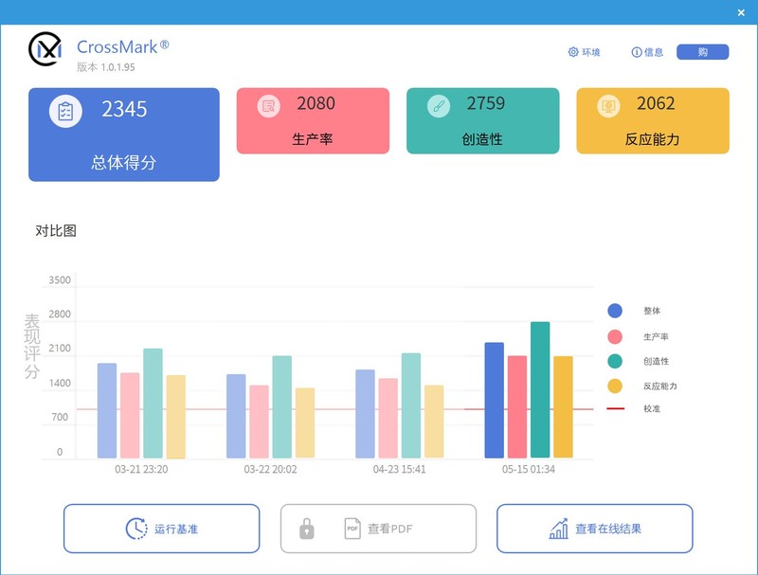Screen dimensions: 758x575
Task: Click the tallest teal bar for 05-15 01:34
Action: [x=541, y=388]
